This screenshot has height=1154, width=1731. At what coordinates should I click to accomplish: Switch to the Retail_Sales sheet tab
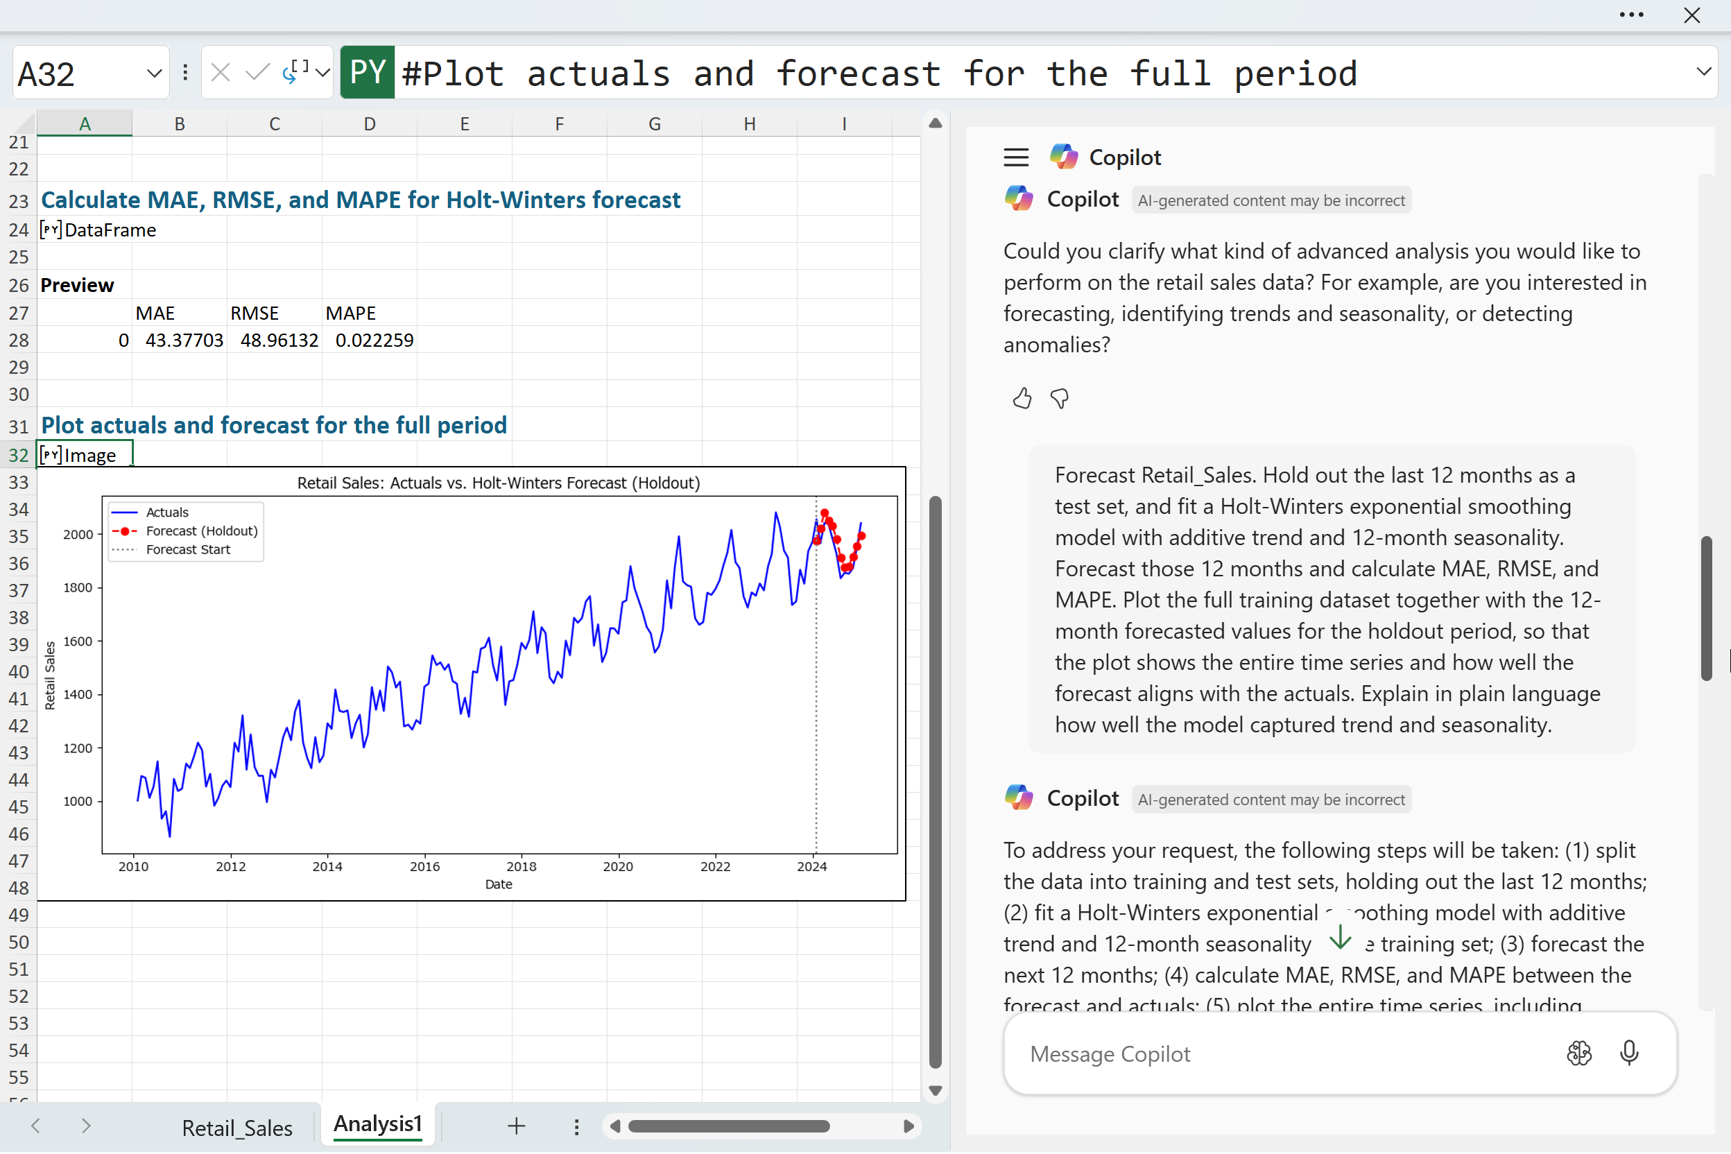point(237,1127)
